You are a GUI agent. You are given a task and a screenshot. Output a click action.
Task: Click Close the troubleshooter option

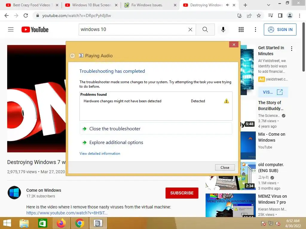156,129
